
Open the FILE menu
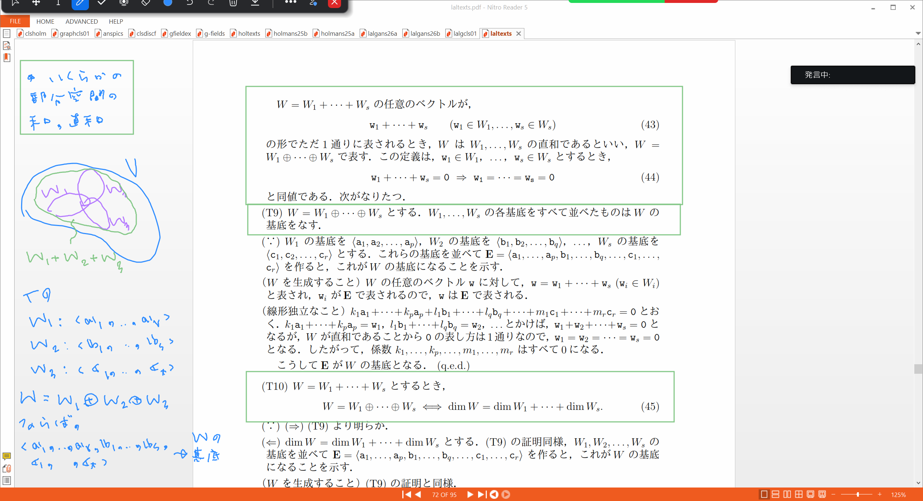coord(15,21)
